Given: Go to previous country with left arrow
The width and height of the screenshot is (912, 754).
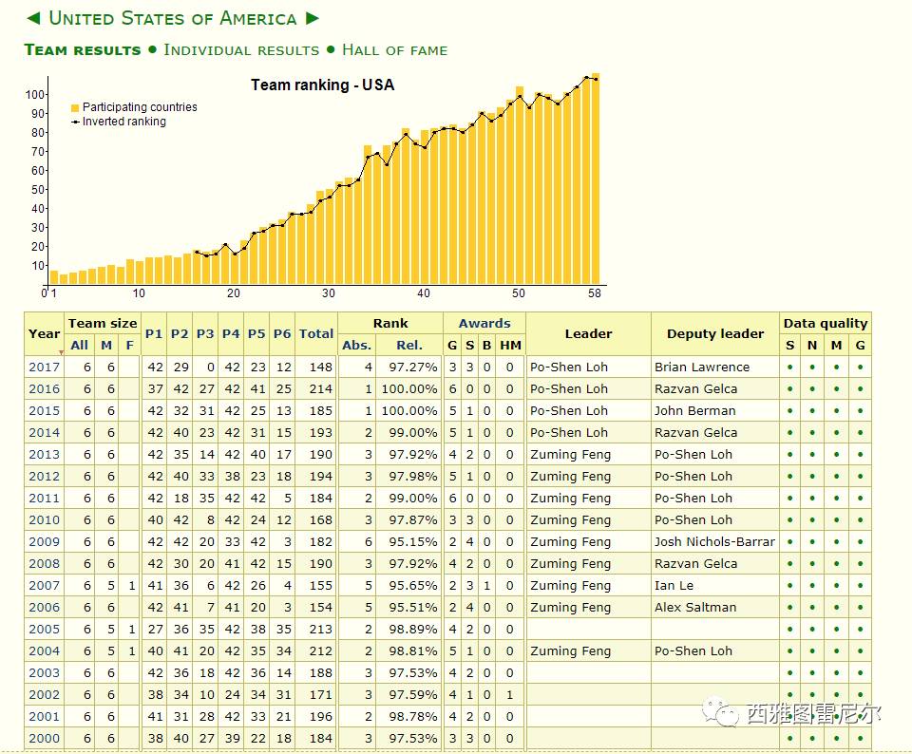Looking at the screenshot, I should (34, 18).
